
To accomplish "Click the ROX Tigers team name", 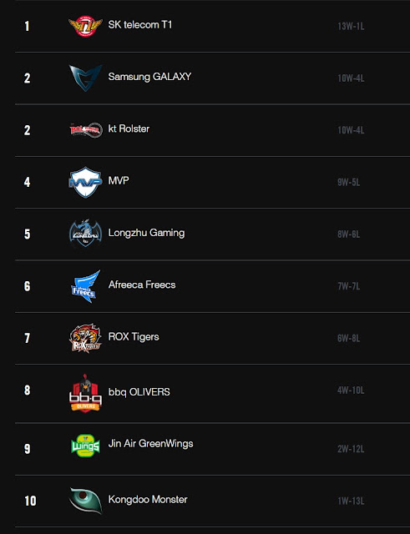I will point(134,337).
